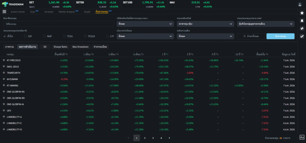The width and height of the screenshot is (306, 143).
Task: Select the RMF fund type option
Action: tap(45, 36)
